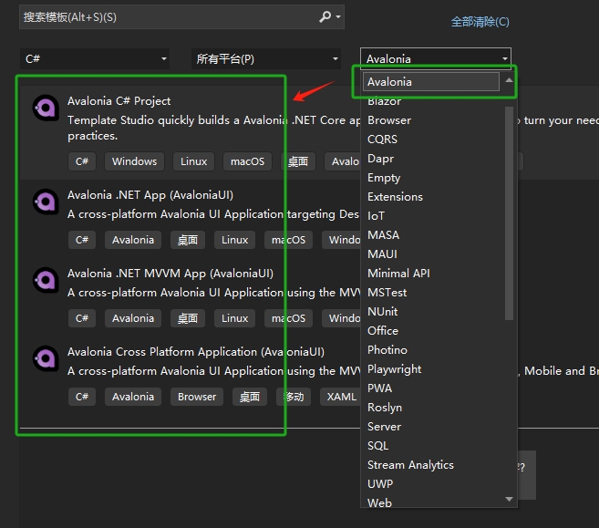Click the Avalonia C# Project template icon

46,108
